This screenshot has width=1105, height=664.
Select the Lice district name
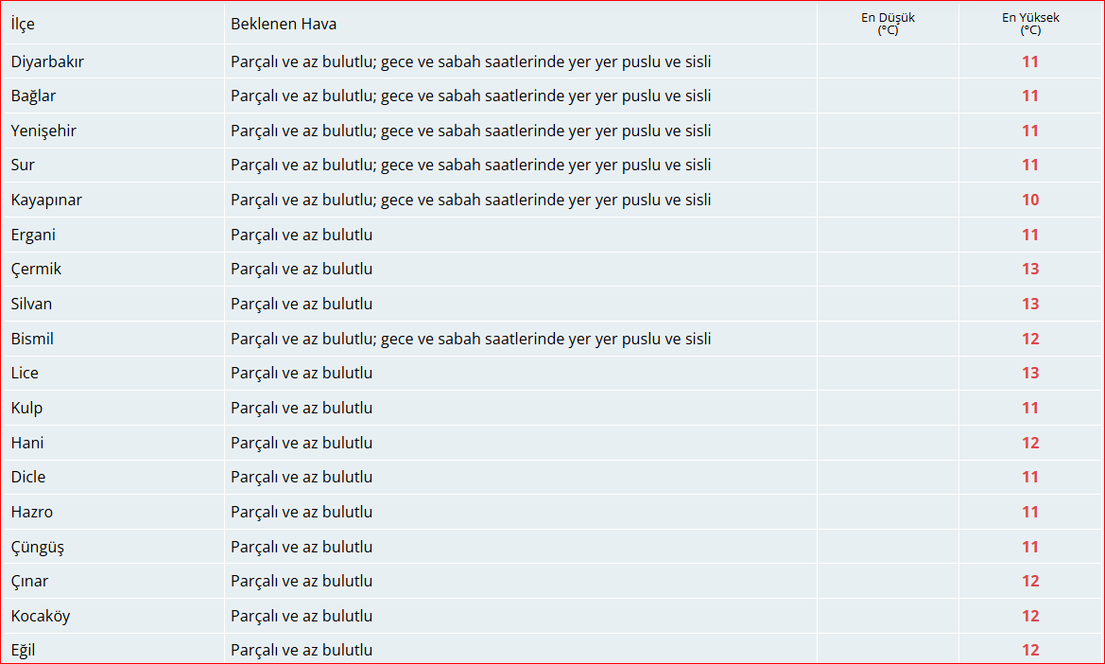(x=25, y=373)
